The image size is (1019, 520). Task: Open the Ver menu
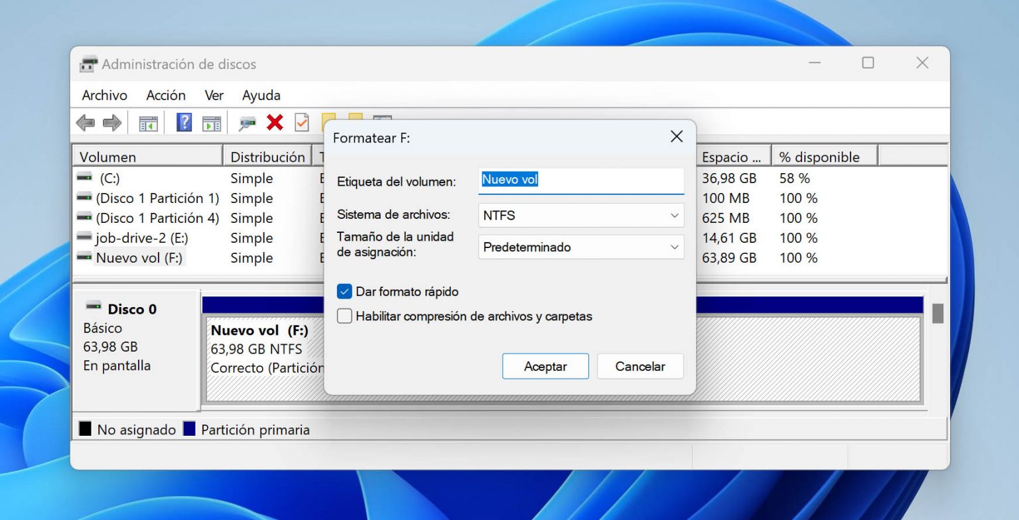[x=214, y=96]
